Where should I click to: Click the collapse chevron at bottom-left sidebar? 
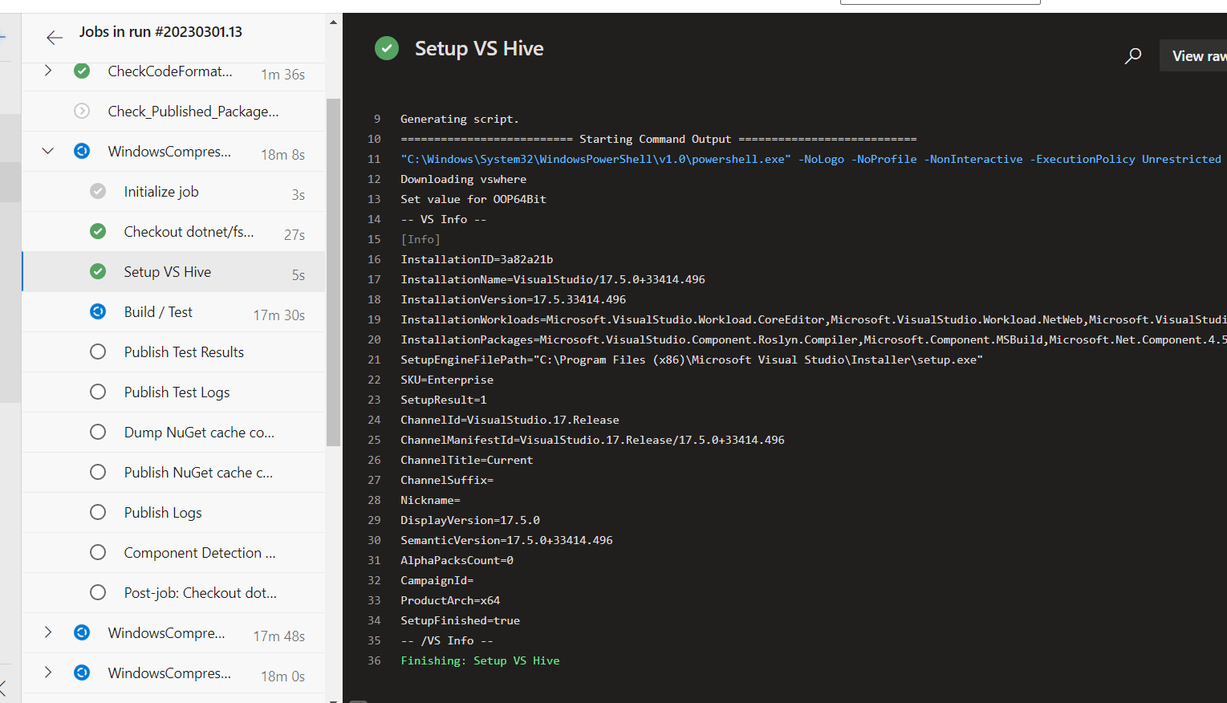click(x=3, y=688)
